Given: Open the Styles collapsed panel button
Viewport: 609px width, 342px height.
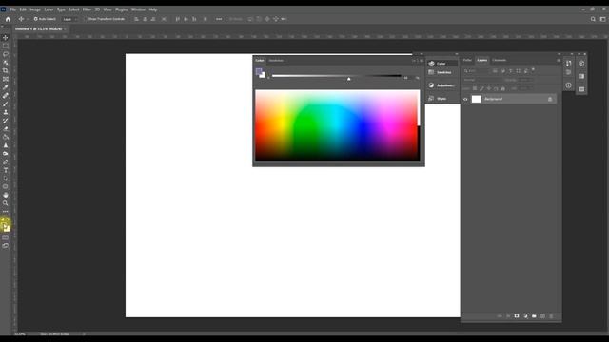Looking at the screenshot, I should [x=442, y=99].
